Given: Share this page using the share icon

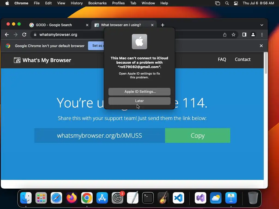Looking at the screenshot, I should tap(225, 35).
